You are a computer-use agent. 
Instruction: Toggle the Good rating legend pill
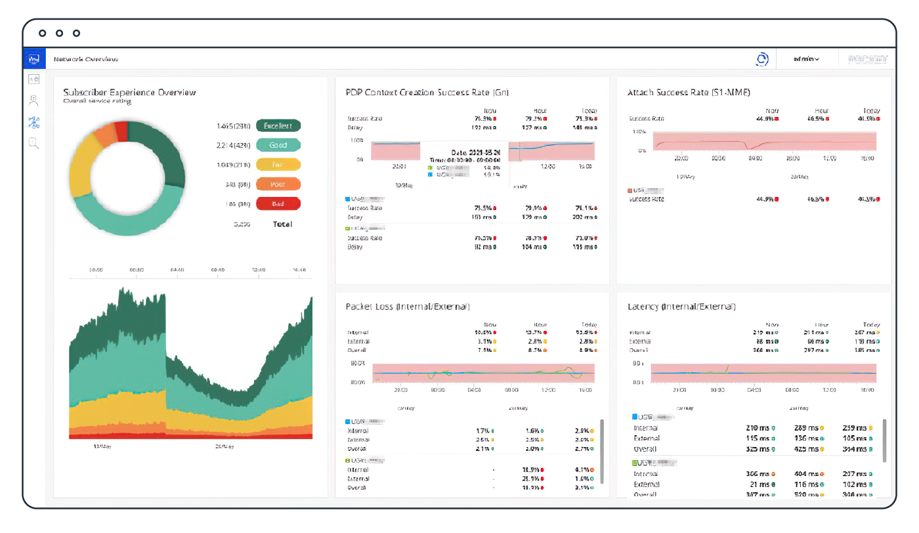pyautogui.click(x=278, y=145)
